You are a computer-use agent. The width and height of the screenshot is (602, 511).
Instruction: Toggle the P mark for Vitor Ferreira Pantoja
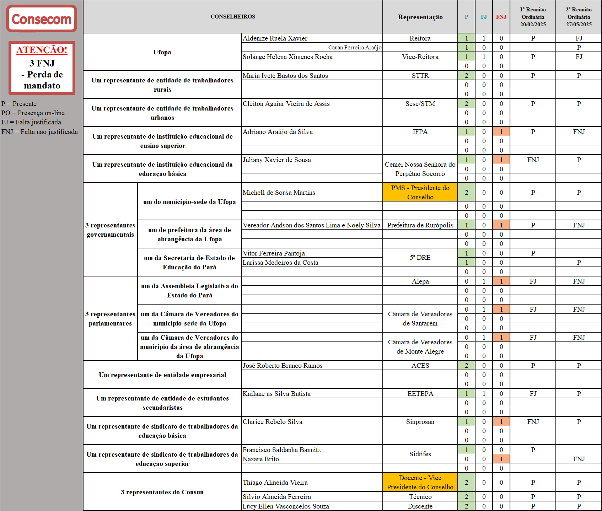pyautogui.click(x=533, y=253)
